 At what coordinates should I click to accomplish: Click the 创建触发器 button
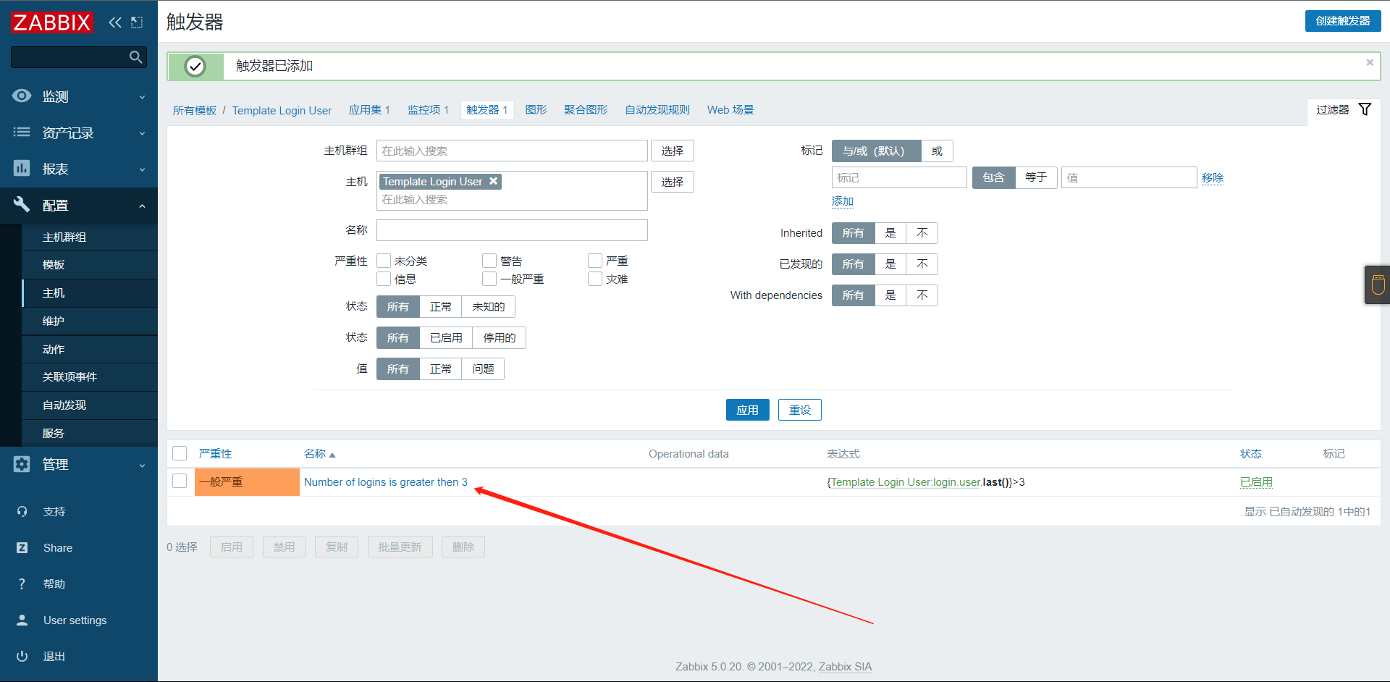tap(1343, 21)
